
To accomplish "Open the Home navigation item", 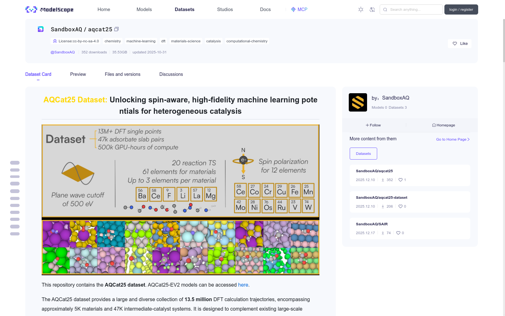I will 104,9.
